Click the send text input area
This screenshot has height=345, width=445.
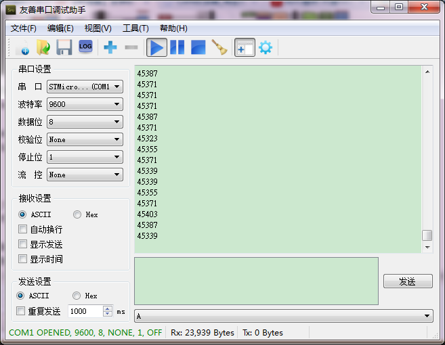(x=256, y=281)
